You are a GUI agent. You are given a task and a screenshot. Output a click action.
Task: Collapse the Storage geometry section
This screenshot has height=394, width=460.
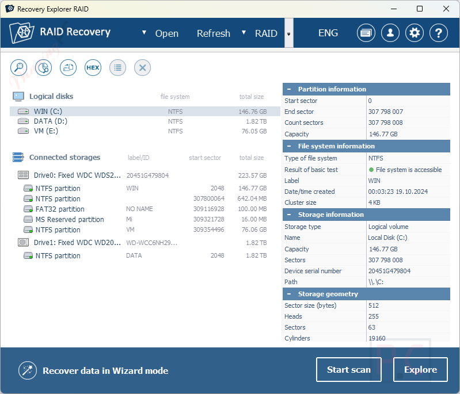click(289, 294)
